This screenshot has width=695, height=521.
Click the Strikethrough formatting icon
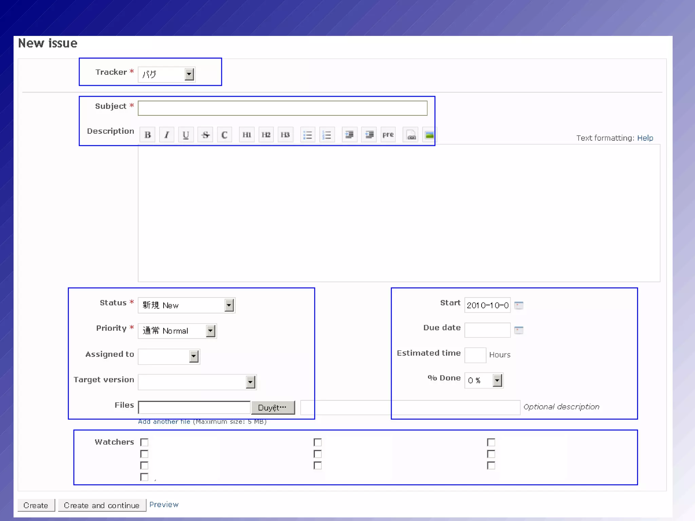(205, 135)
